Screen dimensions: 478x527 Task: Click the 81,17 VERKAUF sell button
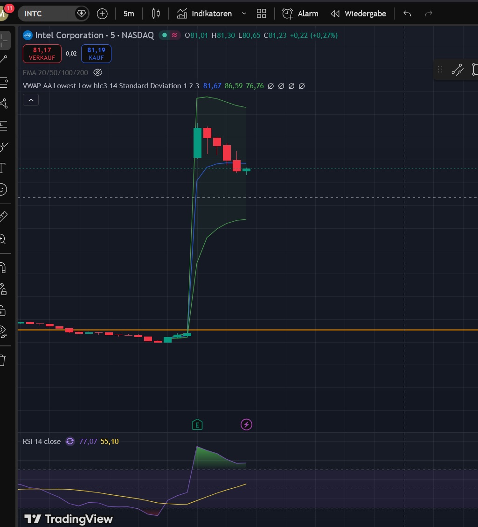point(42,54)
